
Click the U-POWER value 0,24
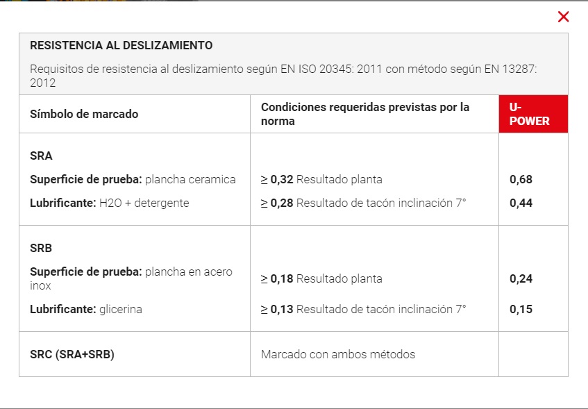point(521,278)
